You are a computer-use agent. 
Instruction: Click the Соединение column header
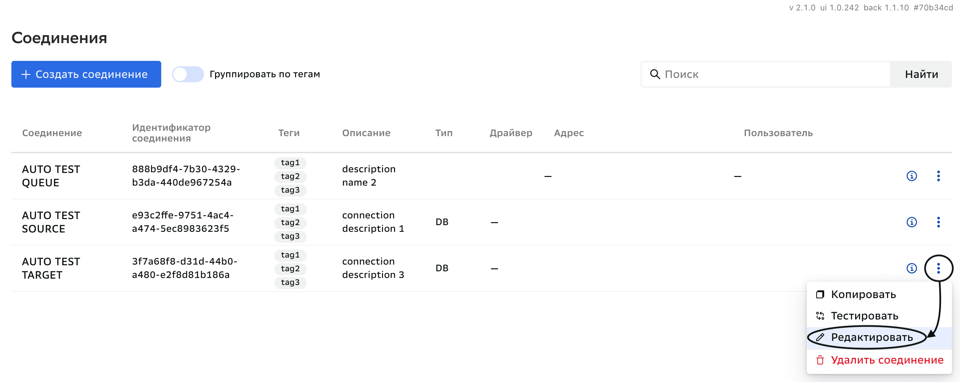click(x=52, y=133)
